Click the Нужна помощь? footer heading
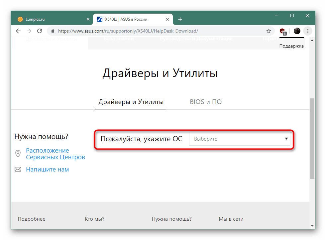 tap(171, 219)
